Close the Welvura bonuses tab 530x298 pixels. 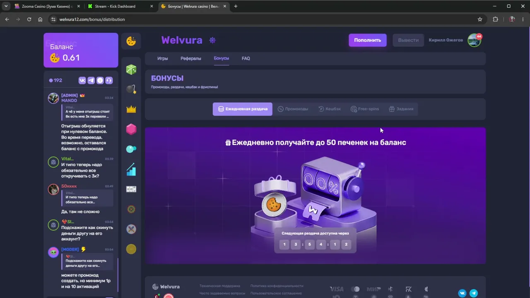(226, 6)
